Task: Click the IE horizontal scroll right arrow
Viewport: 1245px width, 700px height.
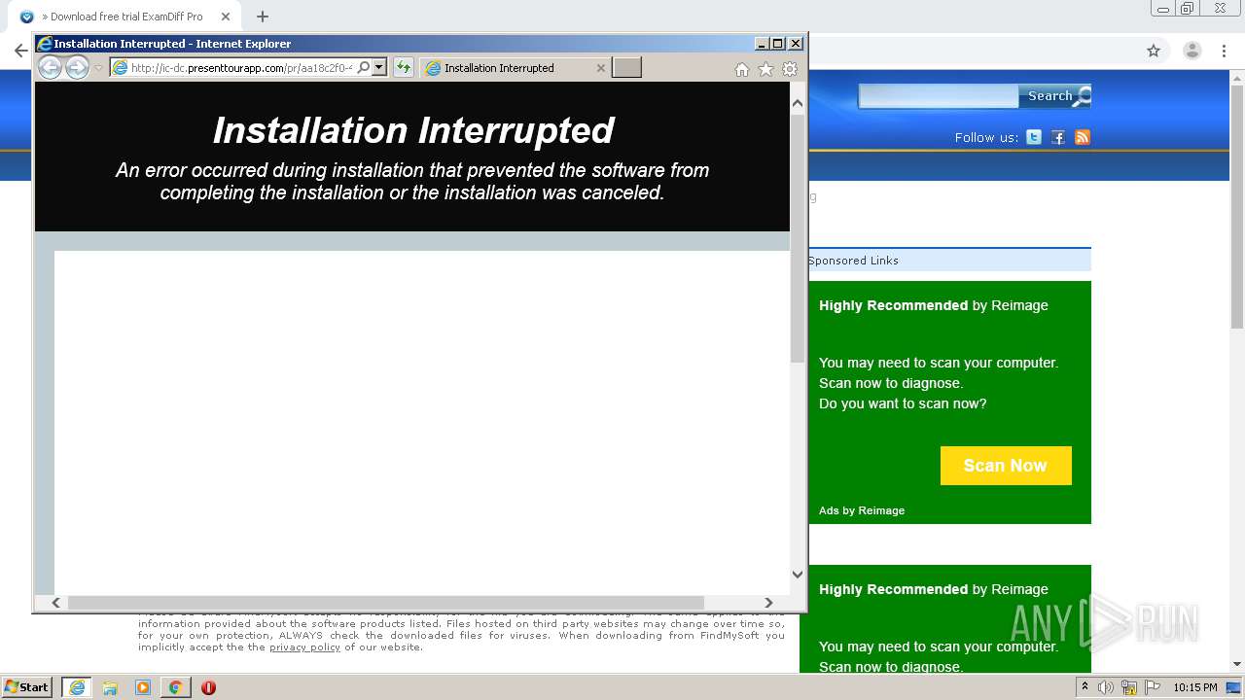Action: click(x=768, y=603)
